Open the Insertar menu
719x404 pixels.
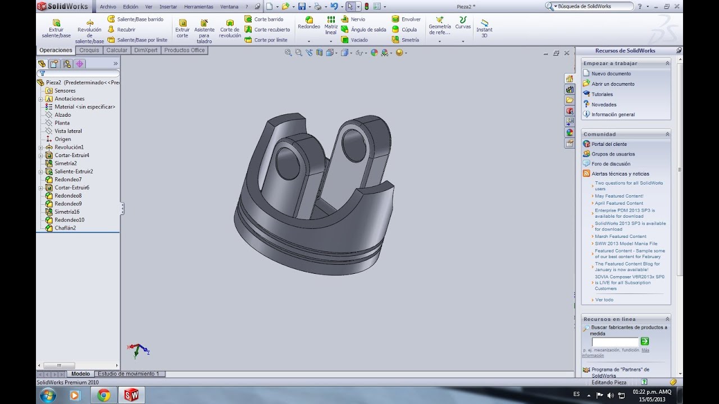168,7
